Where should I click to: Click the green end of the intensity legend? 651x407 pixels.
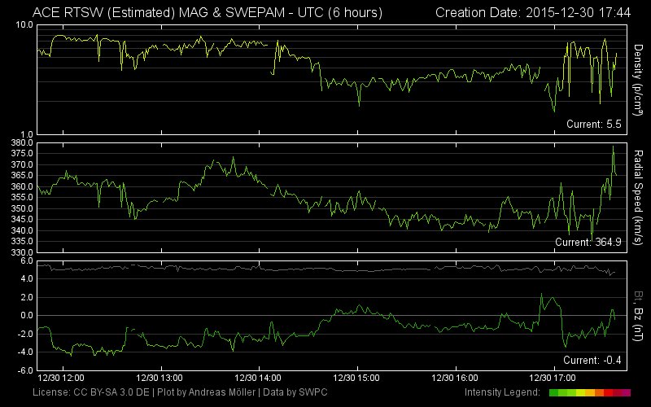coord(554,393)
